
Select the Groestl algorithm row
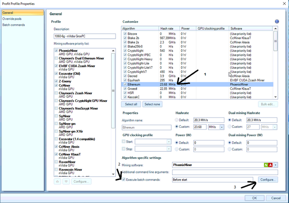click(197, 89)
